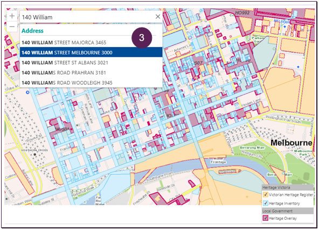Zoom in with the plus button
319x230 pixels.
12,16
